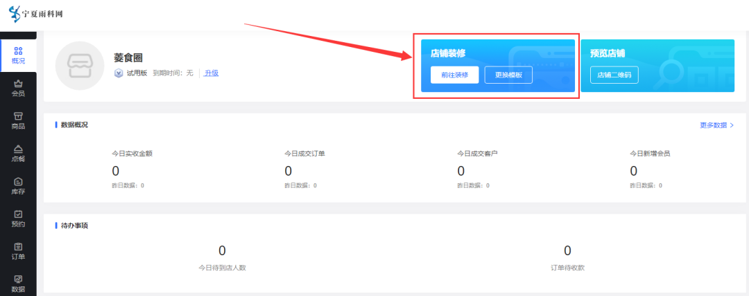Open the 更多数据 link

coord(716,125)
